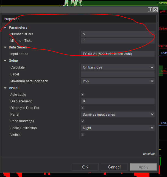The height and width of the screenshot is (177, 167).
Task: Open the help question mark icon
Action: pyautogui.click(x=150, y=10)
